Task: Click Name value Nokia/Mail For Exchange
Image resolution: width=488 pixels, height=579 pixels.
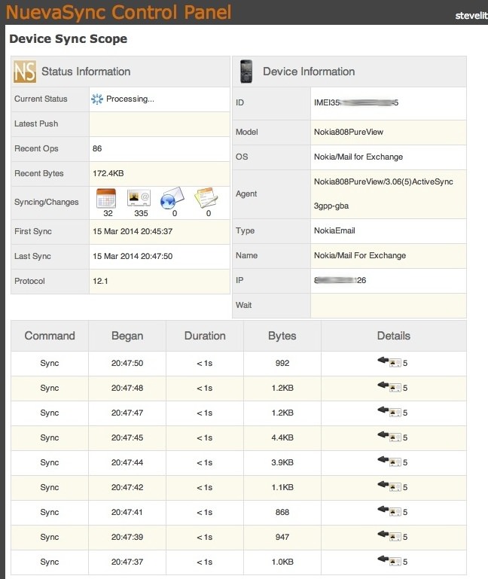Action: pos(360,255)
